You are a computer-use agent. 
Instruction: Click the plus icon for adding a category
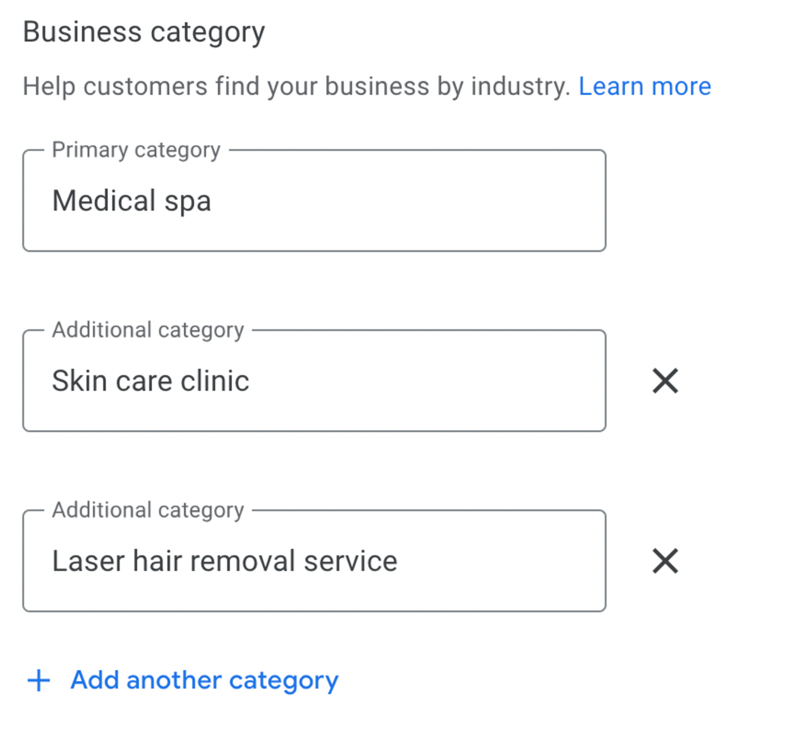click(39, 680)
